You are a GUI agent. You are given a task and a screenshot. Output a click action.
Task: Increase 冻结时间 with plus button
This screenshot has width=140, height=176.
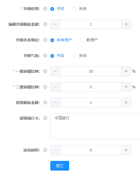pos(126,150)
